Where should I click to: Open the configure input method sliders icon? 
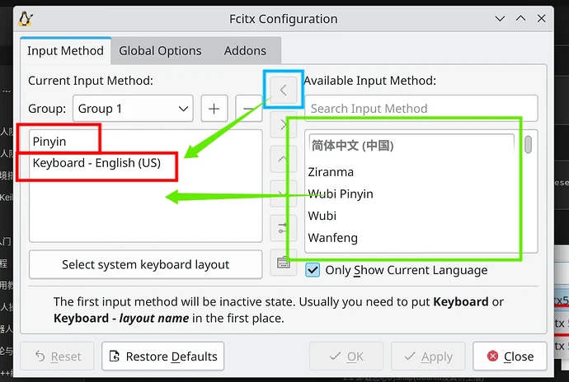[x=283, y=227]
